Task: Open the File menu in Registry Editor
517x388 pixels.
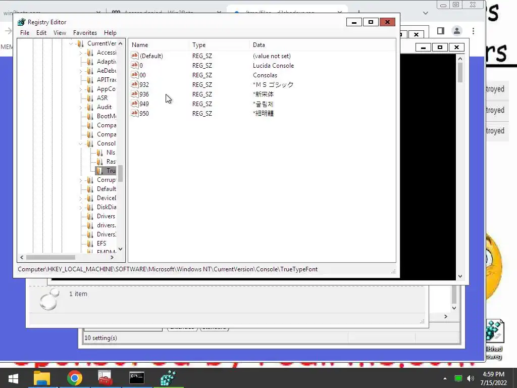Action: pos(24,33)
